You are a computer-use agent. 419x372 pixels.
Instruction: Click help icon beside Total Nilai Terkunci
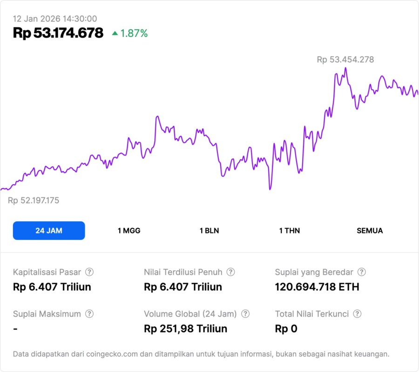point(357,314)
